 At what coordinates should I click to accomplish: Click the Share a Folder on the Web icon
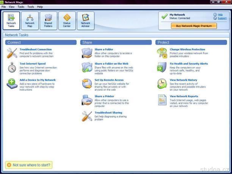[x=87, y=67]
